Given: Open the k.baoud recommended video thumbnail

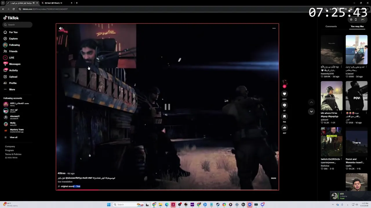Looking at the screenshot, I should pos(357,50).
